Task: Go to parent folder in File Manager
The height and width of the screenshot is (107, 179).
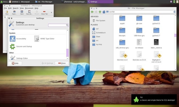Action: (100, 12)
